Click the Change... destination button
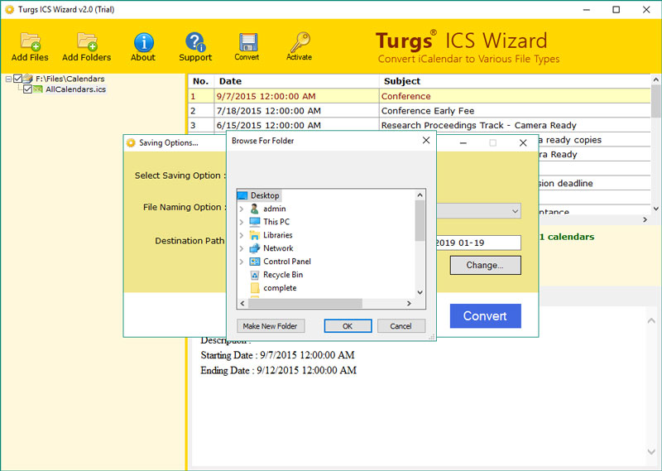The width and height of the screenshot is (662, 471). pos(485,265)
